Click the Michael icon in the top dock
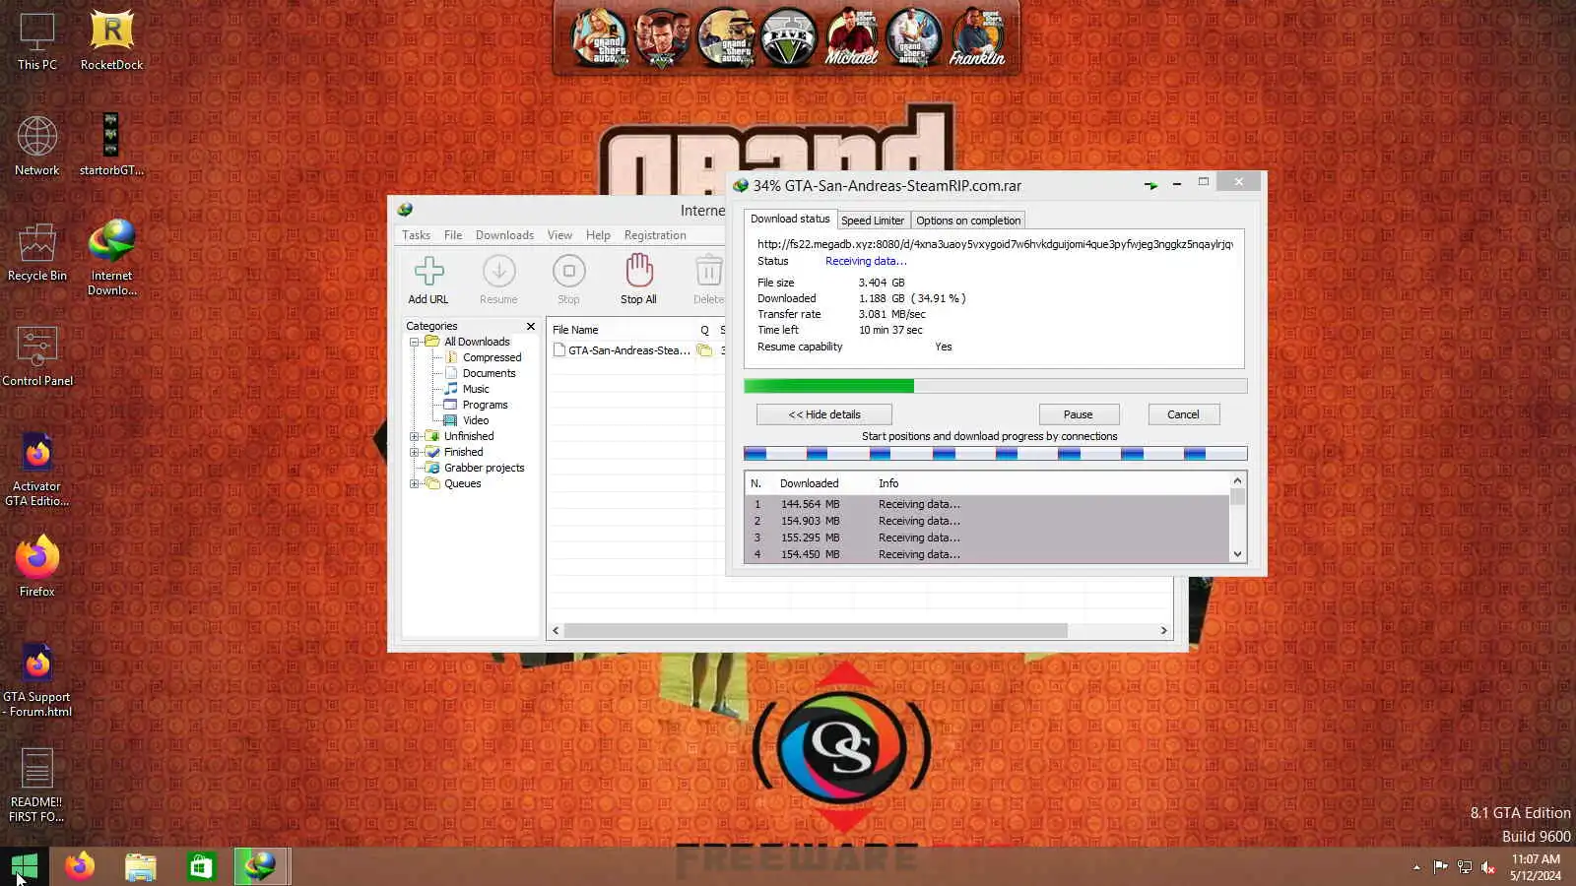 click(851, 37)
